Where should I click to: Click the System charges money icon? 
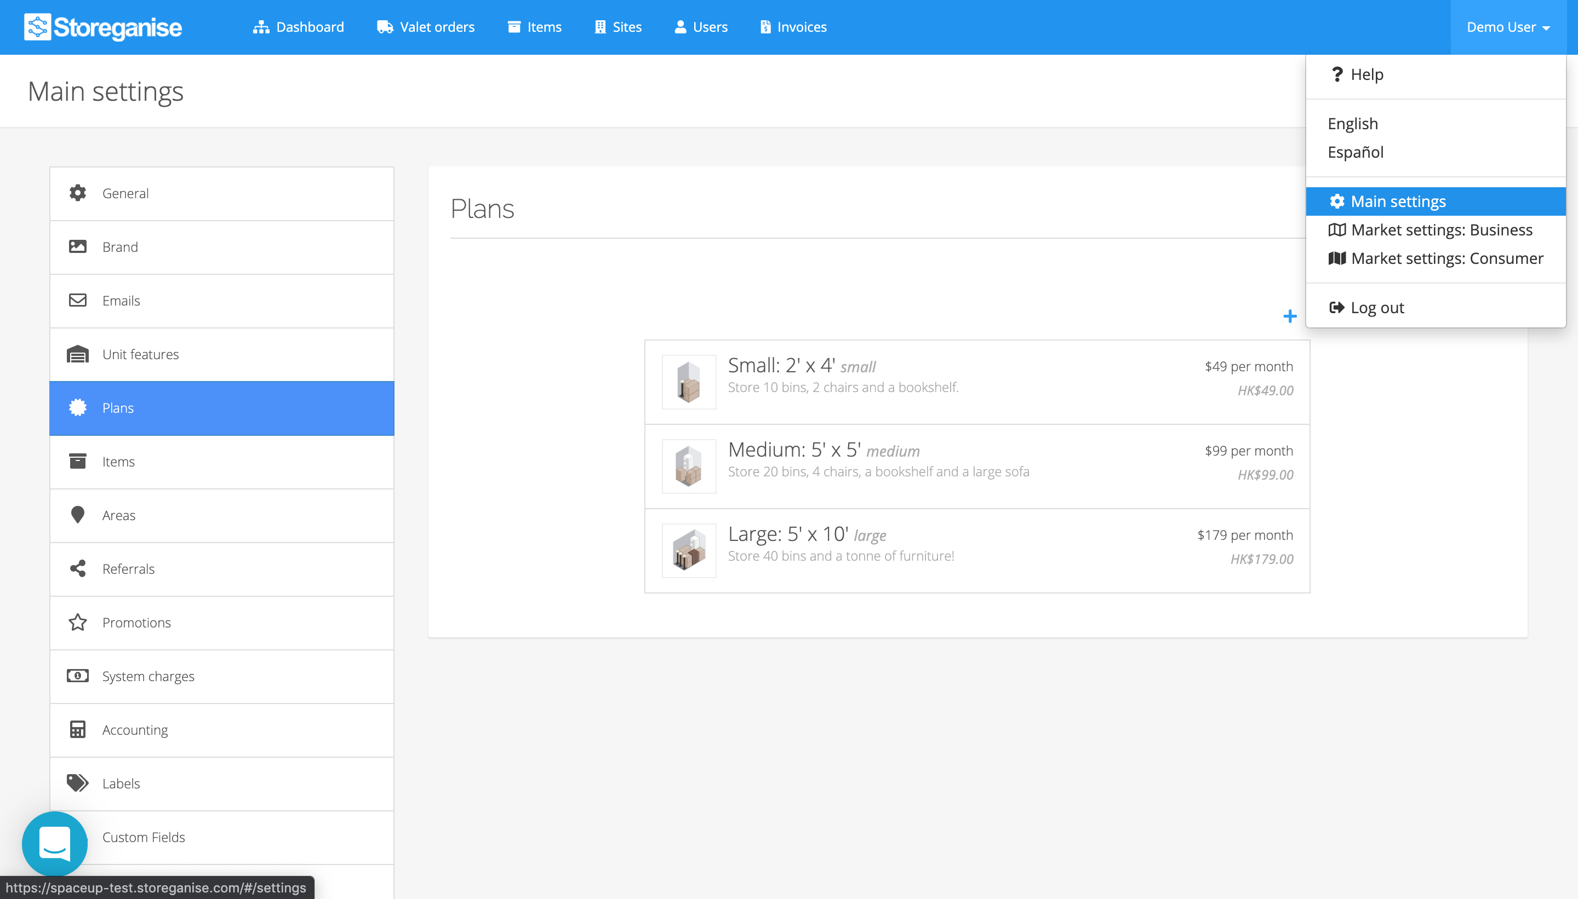coord(77,676)
